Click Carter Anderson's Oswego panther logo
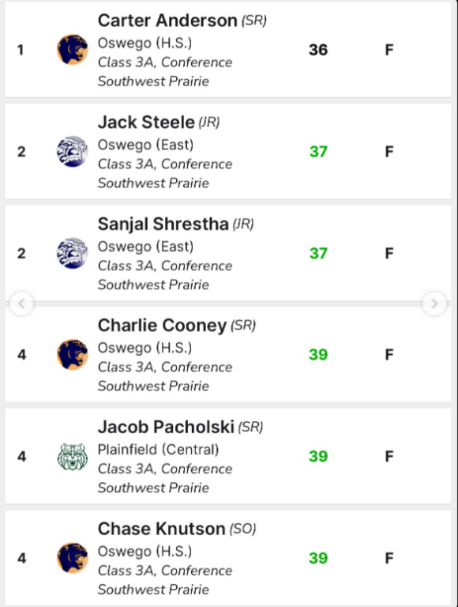The width and height of the screenshot is (458, 607). point(73,50)
